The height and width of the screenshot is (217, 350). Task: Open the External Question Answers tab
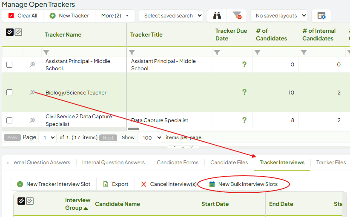click(42, 163)
